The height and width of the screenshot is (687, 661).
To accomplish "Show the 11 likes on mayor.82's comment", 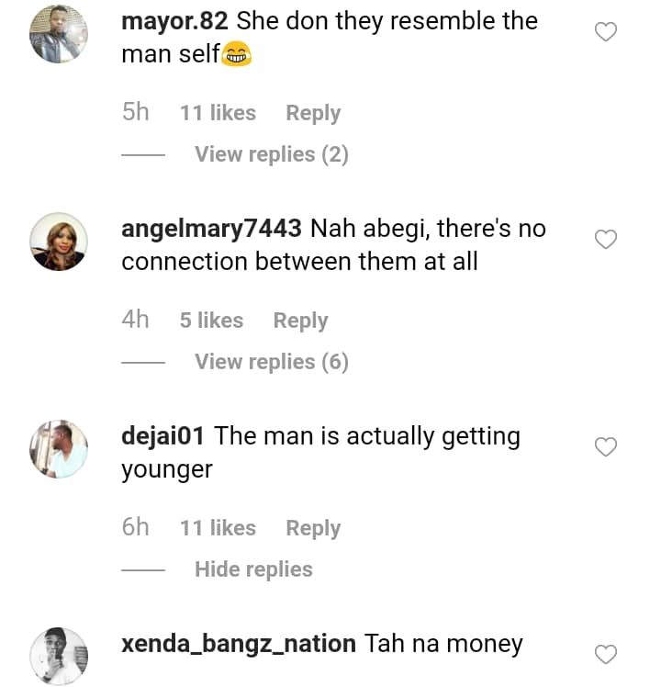I will (218, 113).
